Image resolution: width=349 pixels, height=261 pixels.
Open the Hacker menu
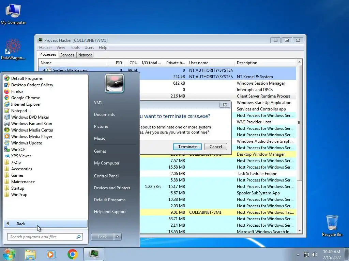(x=45, y=48)
